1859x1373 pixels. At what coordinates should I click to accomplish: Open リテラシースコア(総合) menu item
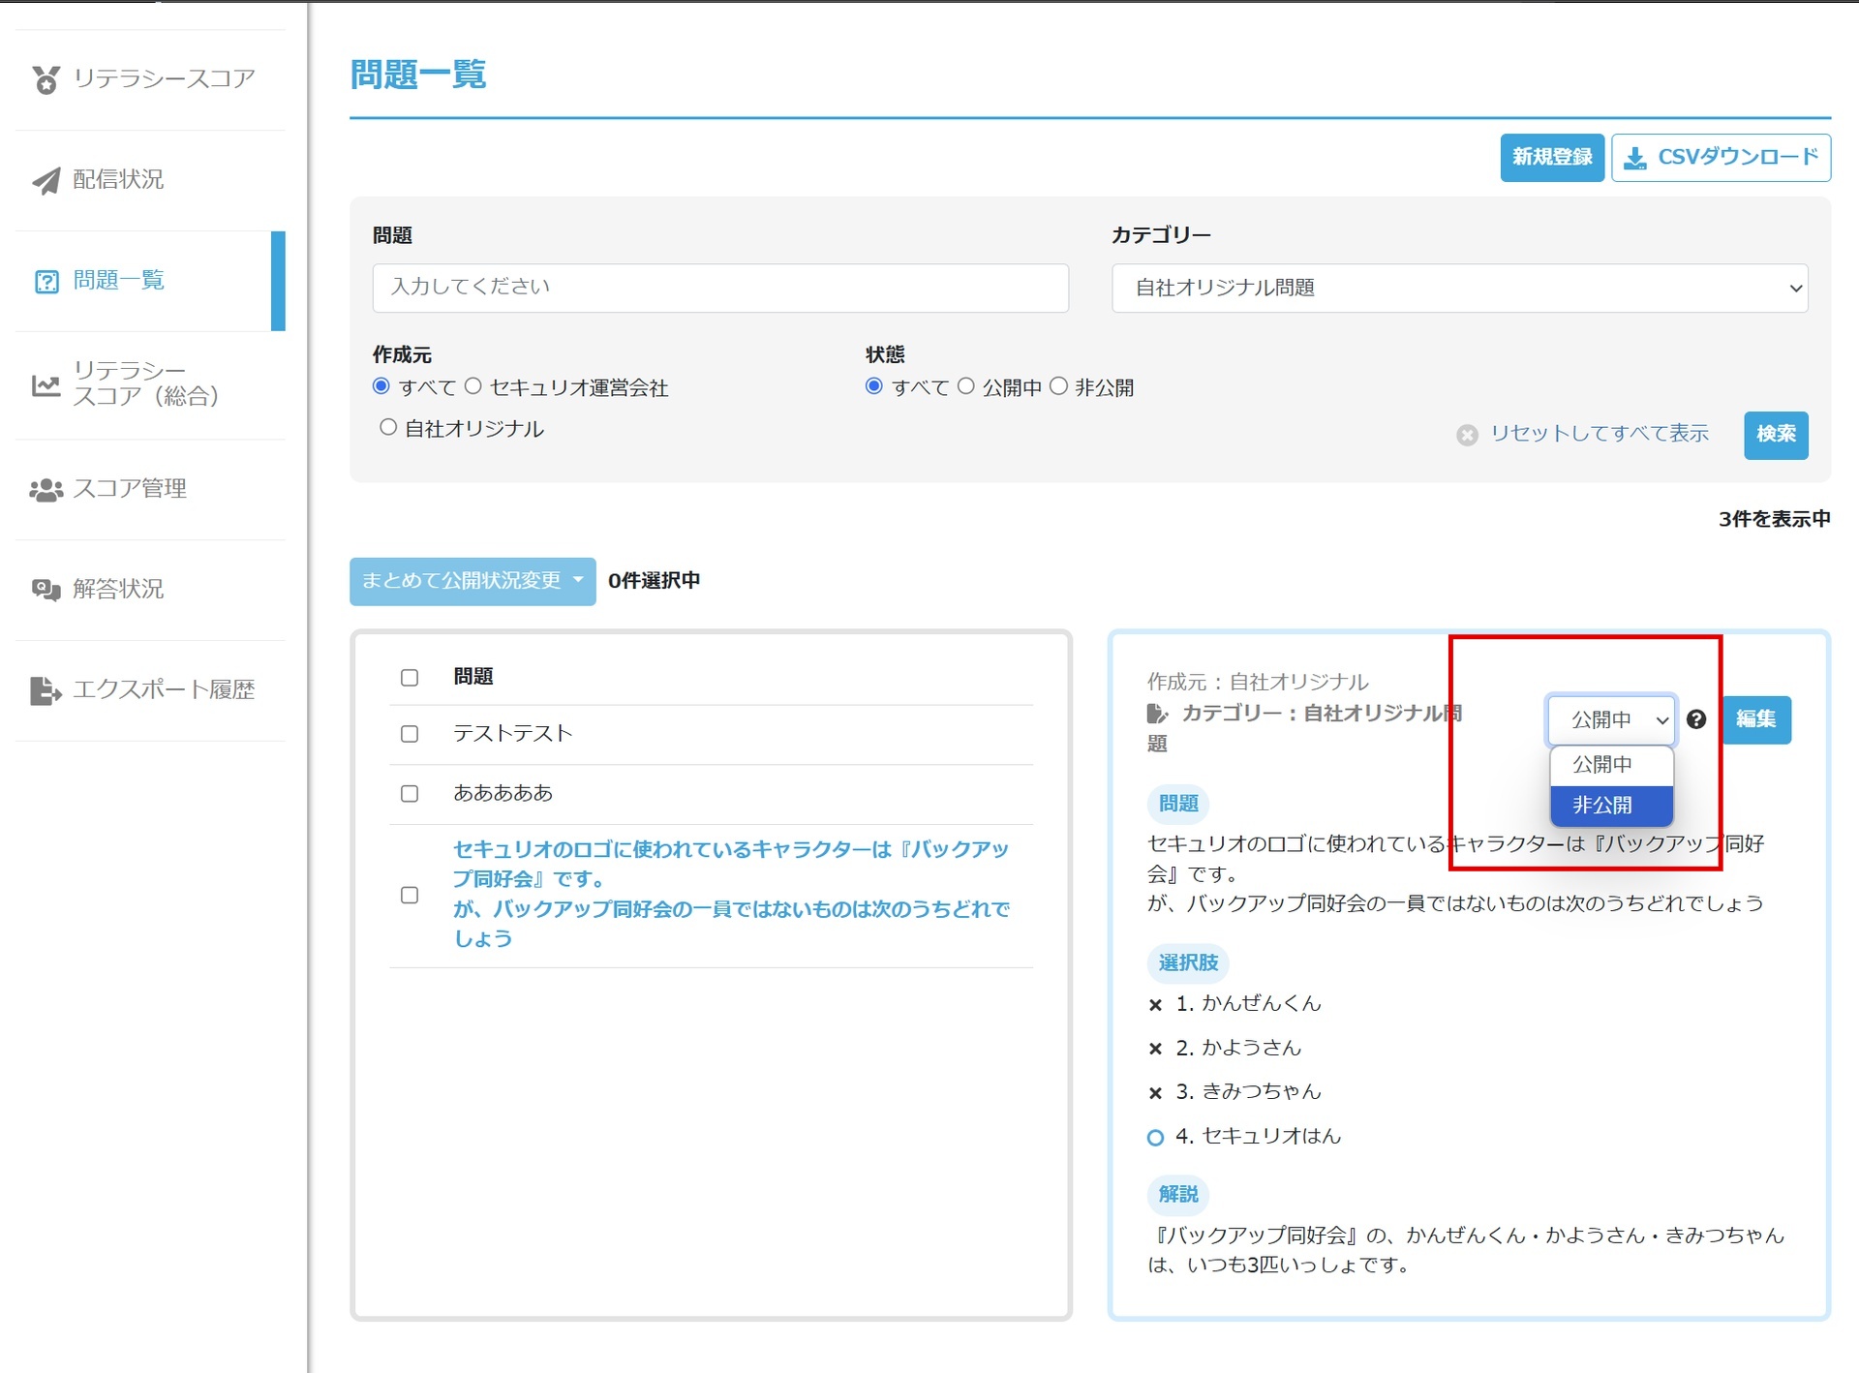click(x=150, y=384)
